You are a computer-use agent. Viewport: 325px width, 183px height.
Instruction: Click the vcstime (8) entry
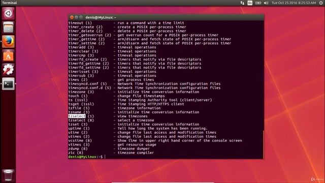tap(80, 140)
